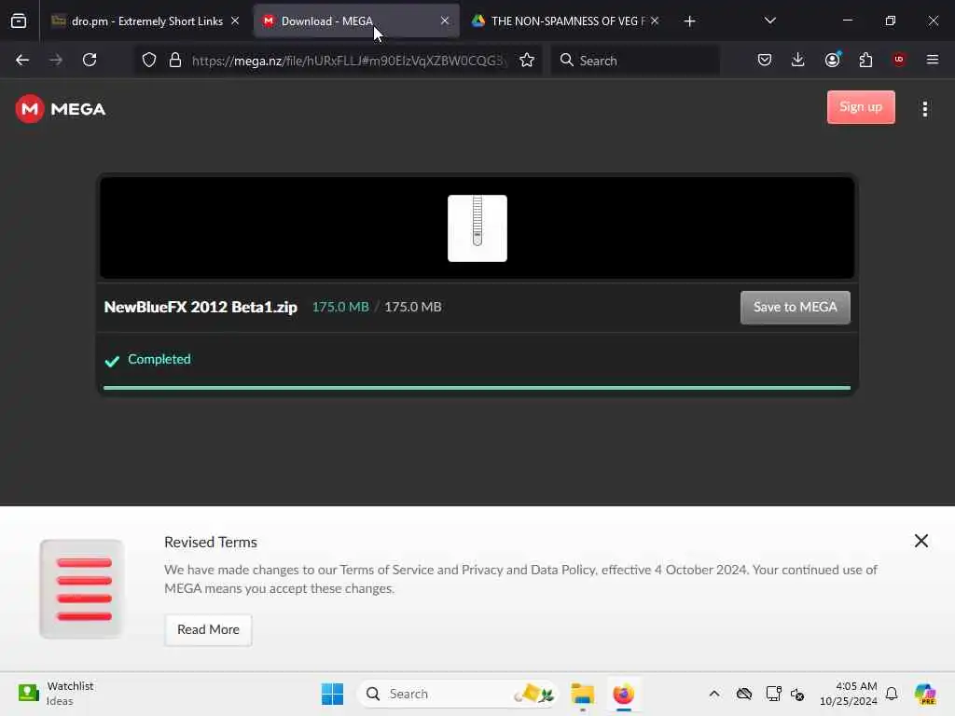Open the Watchlist Ideas widget
The height and width of the screenshot is (716, 955).
[x=55, y=694]
